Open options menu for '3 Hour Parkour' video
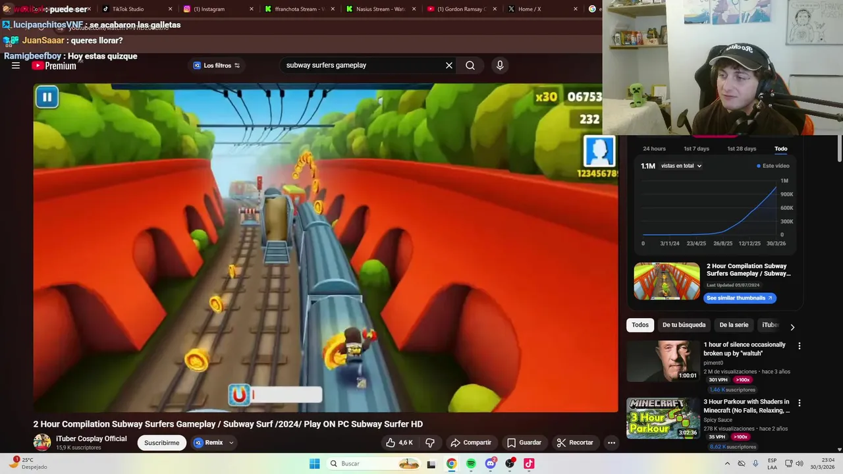 (x=800, y=403)
